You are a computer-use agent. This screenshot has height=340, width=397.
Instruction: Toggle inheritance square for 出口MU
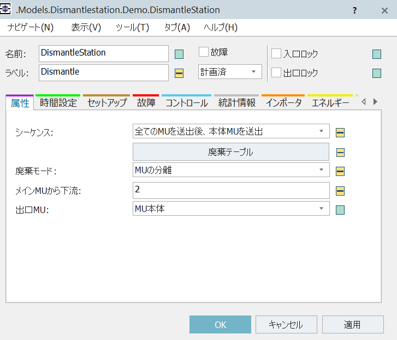click(x=340, y=210)
